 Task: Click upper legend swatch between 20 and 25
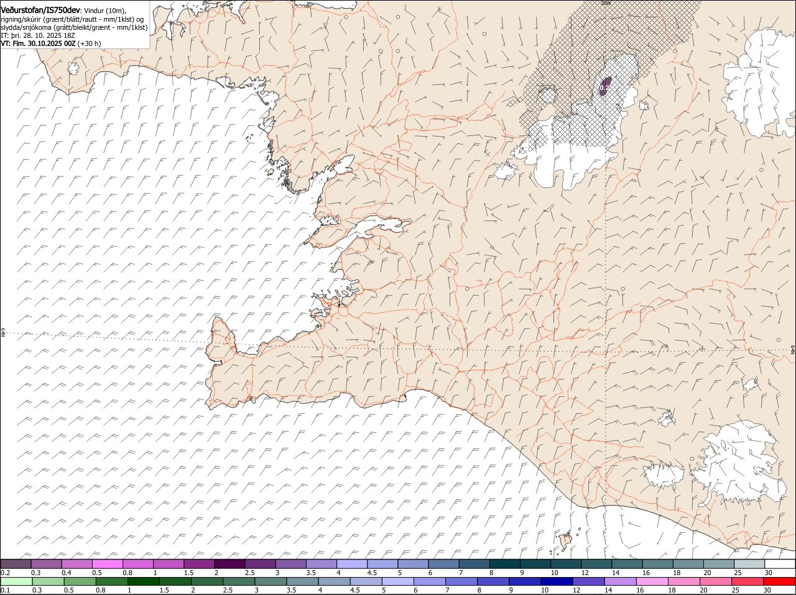pyautogui.click(x=718, y=564)
